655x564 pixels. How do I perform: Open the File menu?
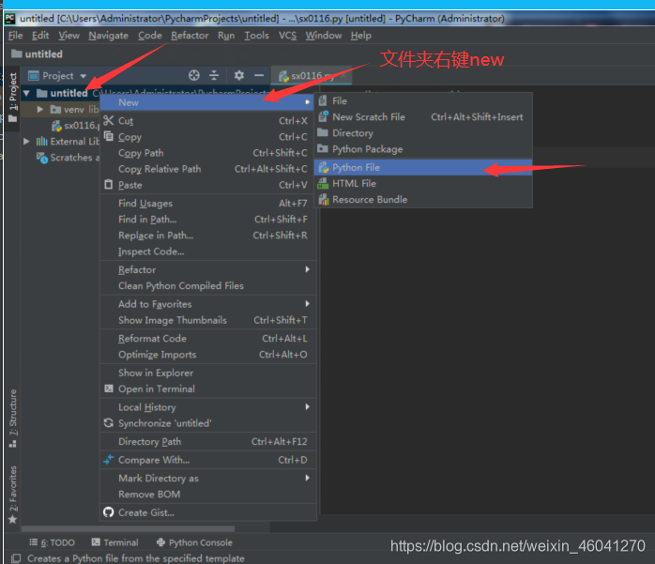[x=15, y=36]
